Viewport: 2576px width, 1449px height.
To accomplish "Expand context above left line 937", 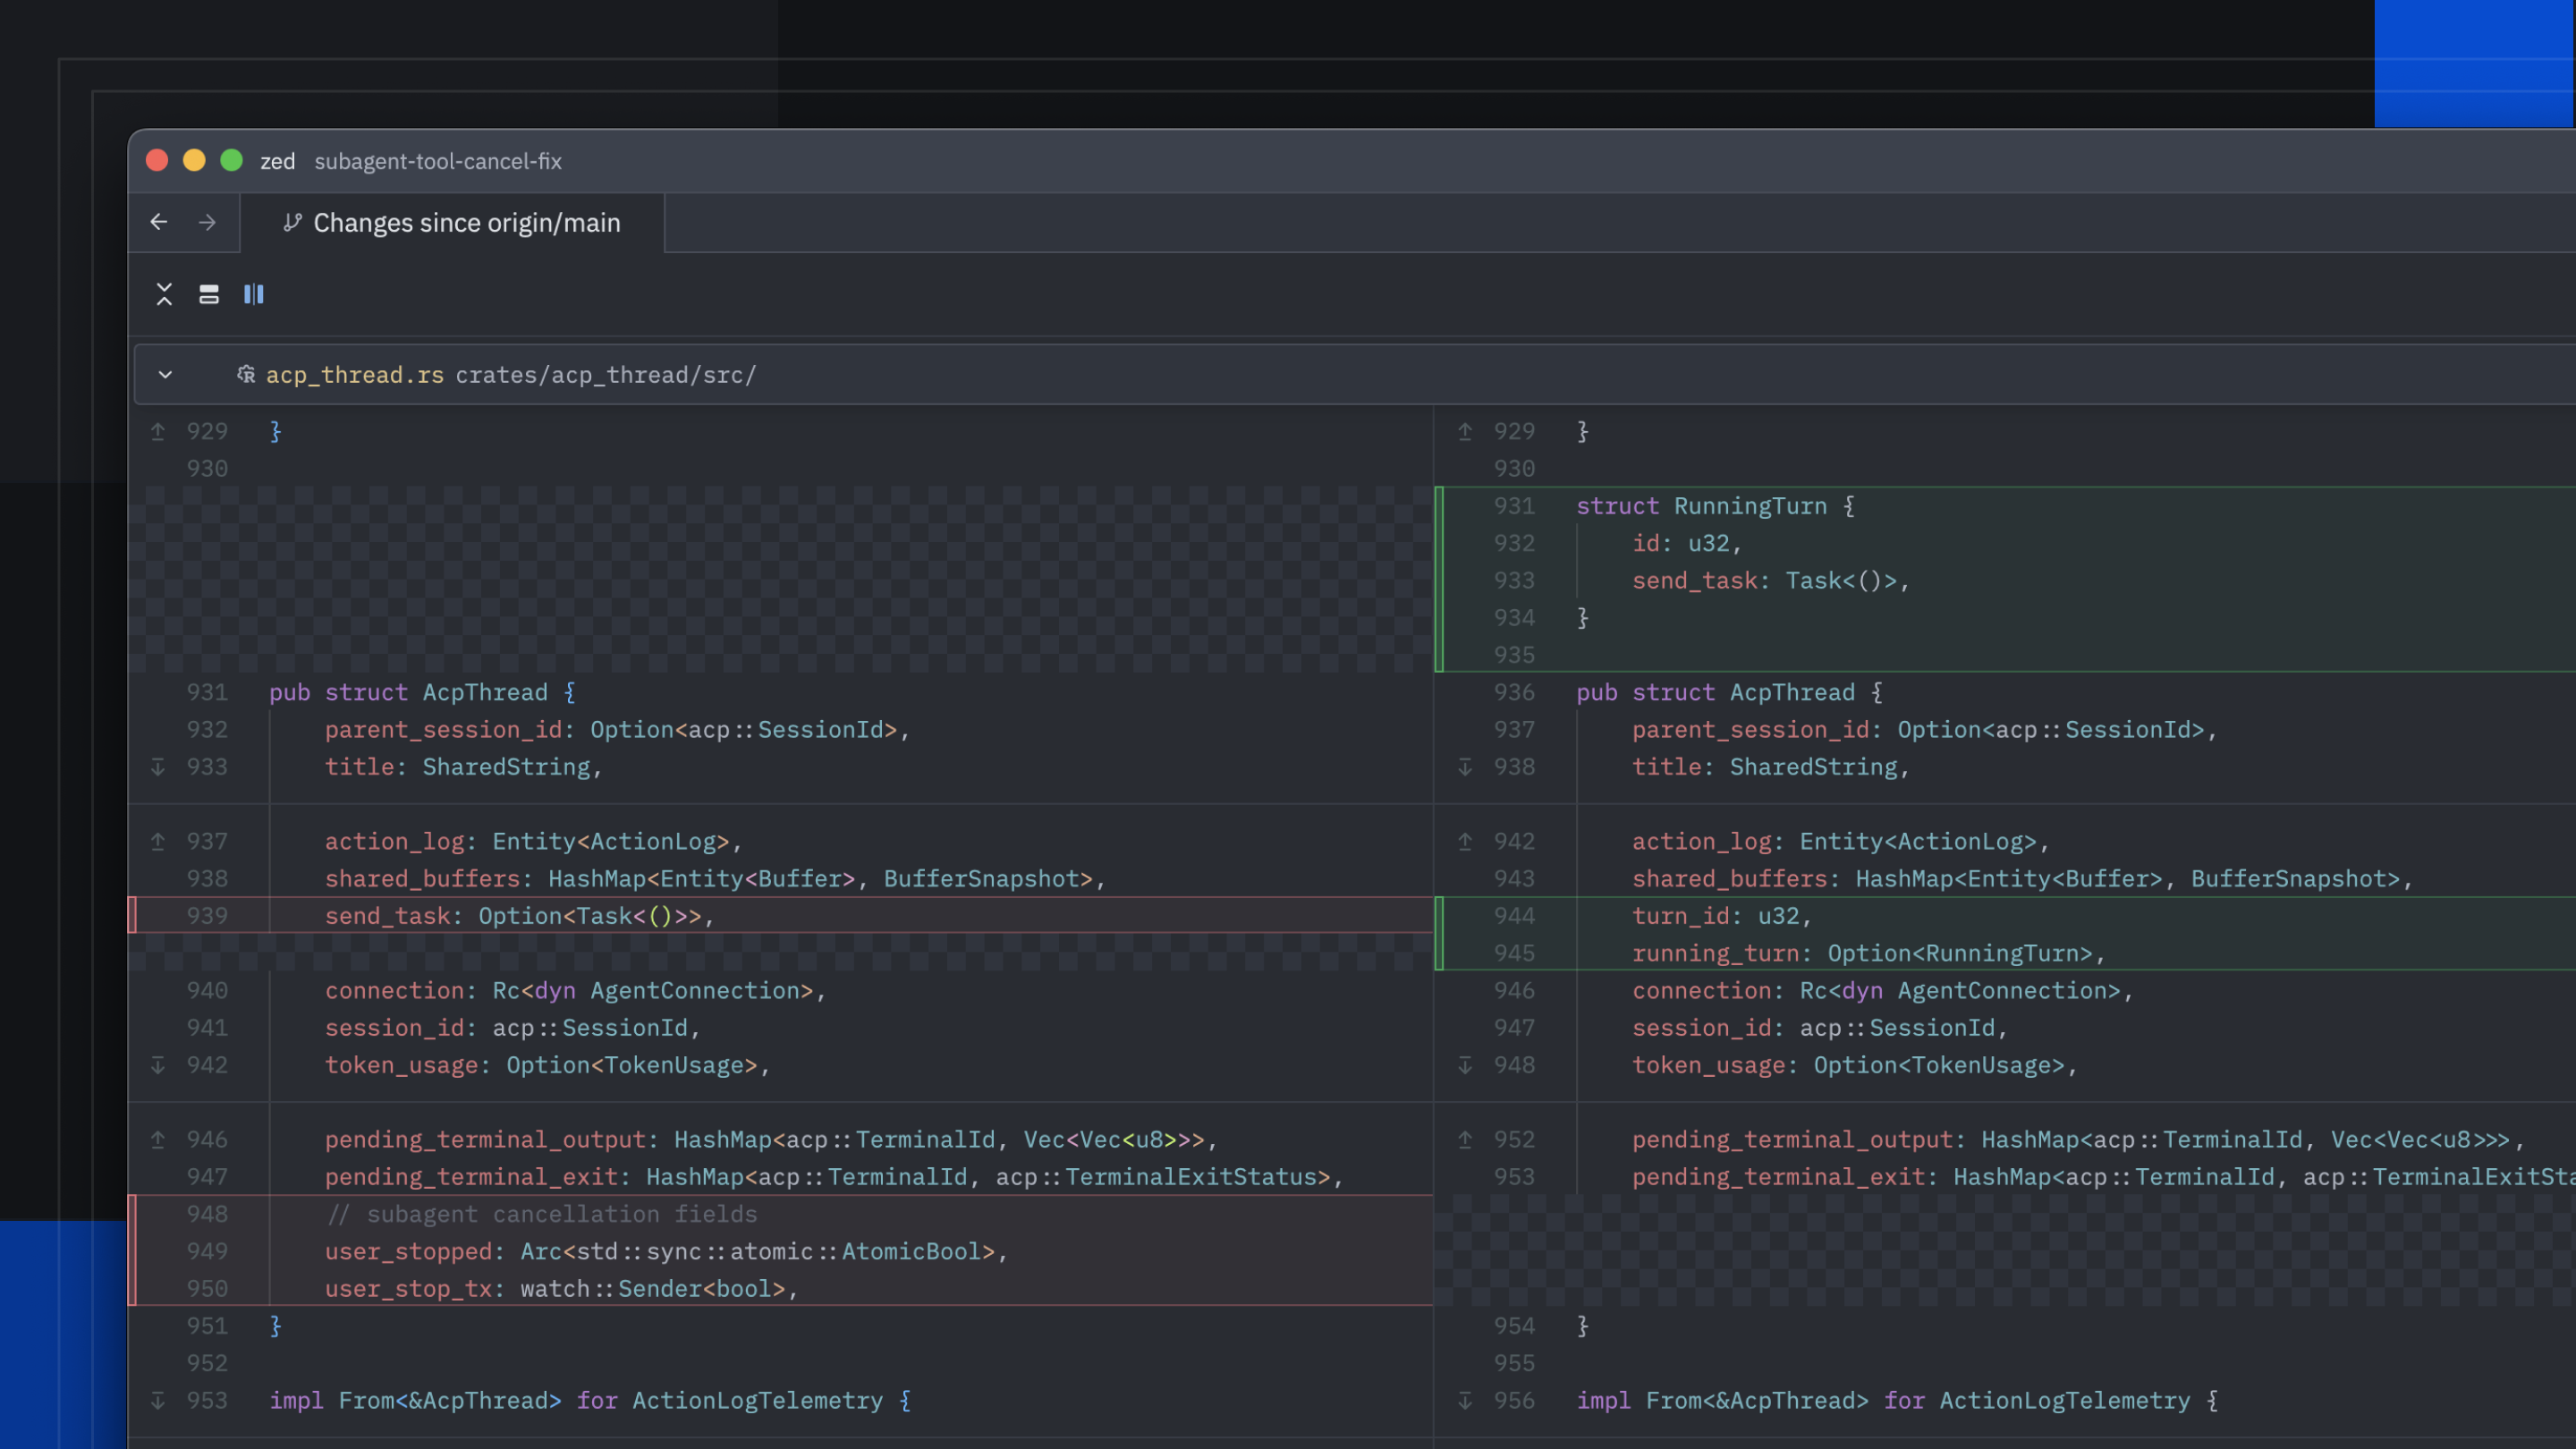I will pyautogui.click(x=158, y=841).
